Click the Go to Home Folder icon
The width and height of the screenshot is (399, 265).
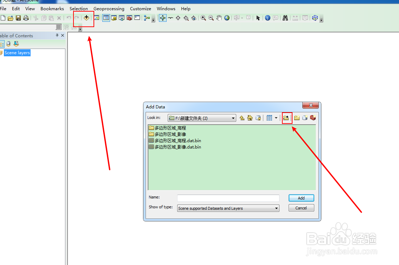click(250, 118)
